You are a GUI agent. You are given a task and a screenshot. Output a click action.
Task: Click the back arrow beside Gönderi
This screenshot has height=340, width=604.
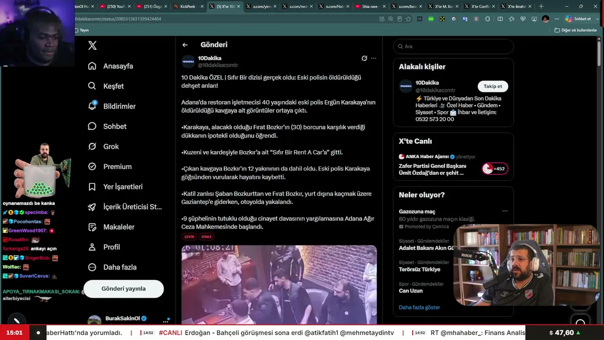[x=185, y=45]
